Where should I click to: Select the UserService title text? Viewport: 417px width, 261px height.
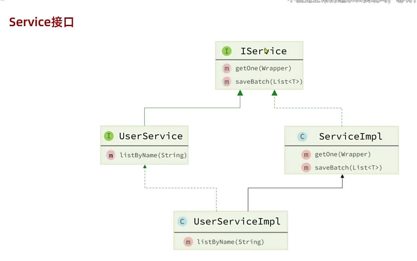151,136
